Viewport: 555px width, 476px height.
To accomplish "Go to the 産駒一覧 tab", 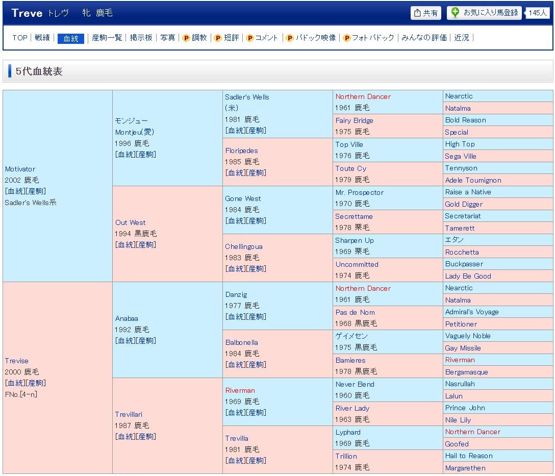I will (107, 38).
